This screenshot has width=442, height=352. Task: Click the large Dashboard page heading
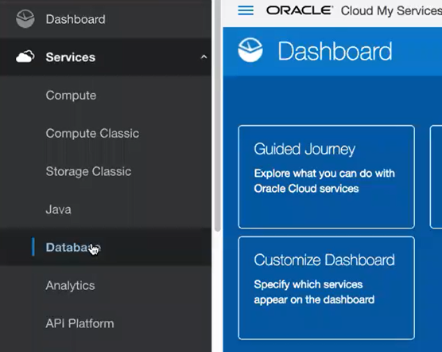pos(335,51)
